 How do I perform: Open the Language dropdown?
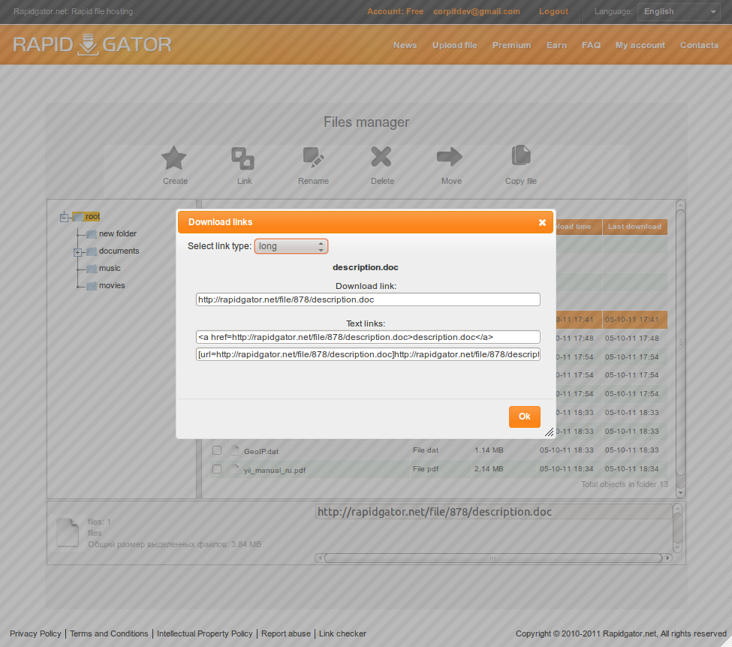click(679, 12)
